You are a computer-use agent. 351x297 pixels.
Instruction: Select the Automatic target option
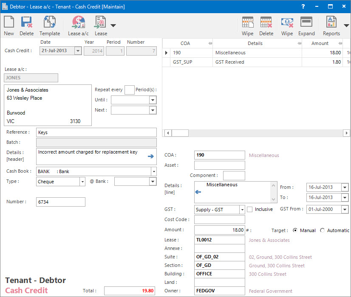point(323,230)
